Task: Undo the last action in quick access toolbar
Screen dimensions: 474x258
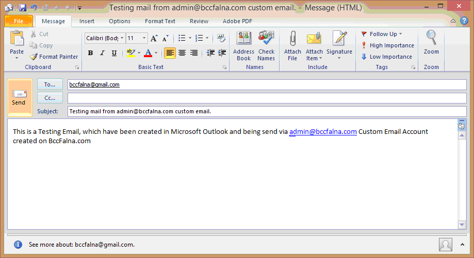Action: click(x=34, y=8)
